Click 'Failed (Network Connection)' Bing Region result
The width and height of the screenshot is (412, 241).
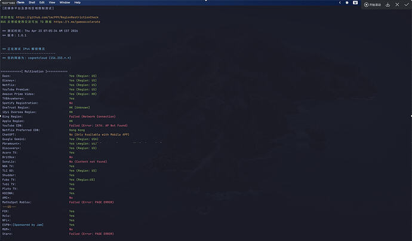93,117
